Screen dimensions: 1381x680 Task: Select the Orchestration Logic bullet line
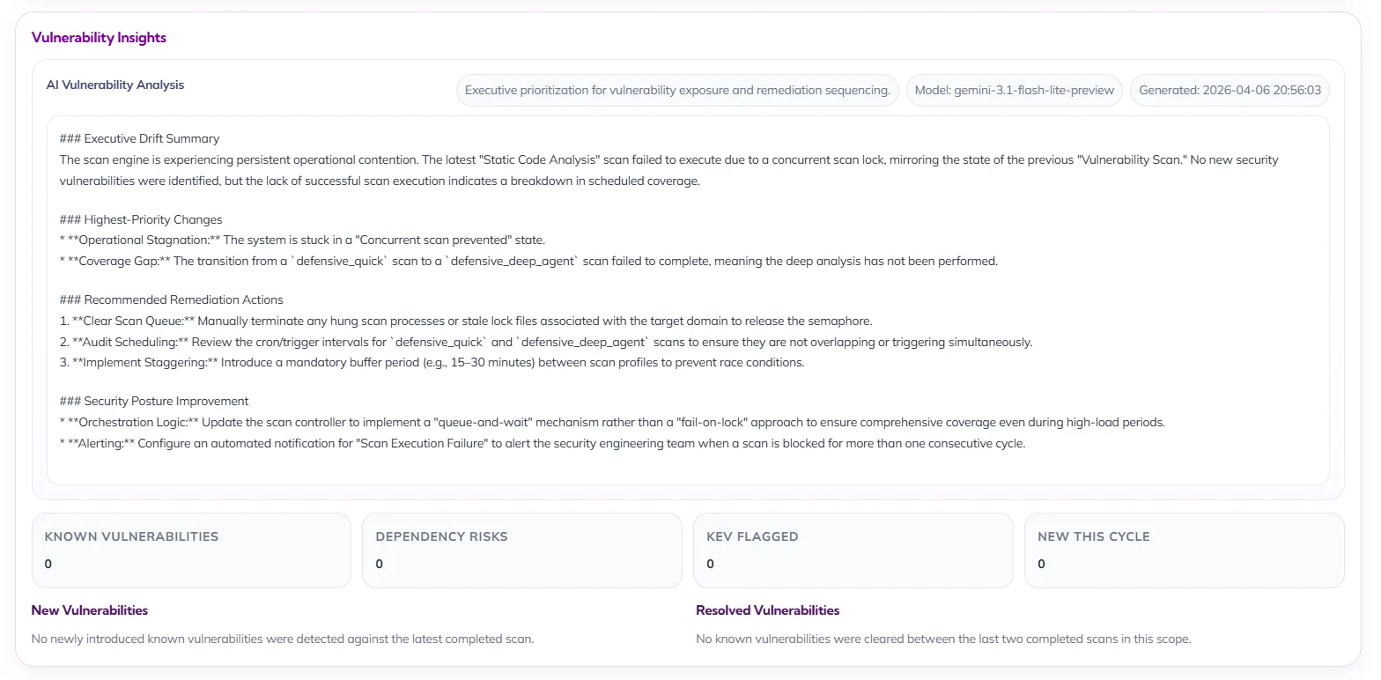pos(612,423)
